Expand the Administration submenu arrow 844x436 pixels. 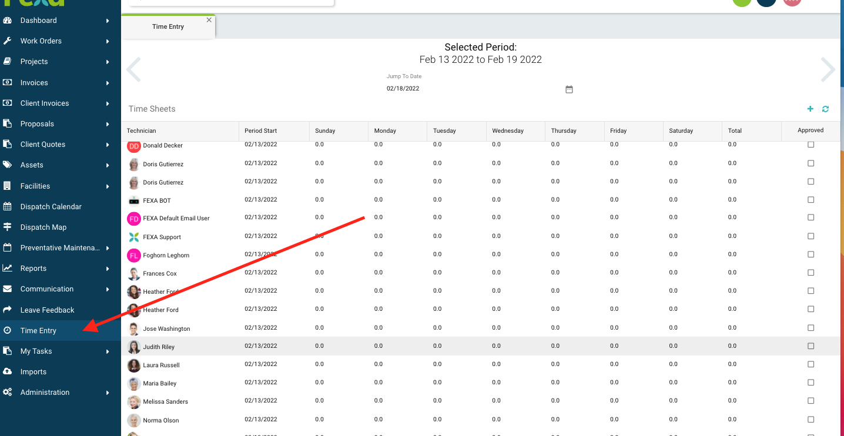108,393
